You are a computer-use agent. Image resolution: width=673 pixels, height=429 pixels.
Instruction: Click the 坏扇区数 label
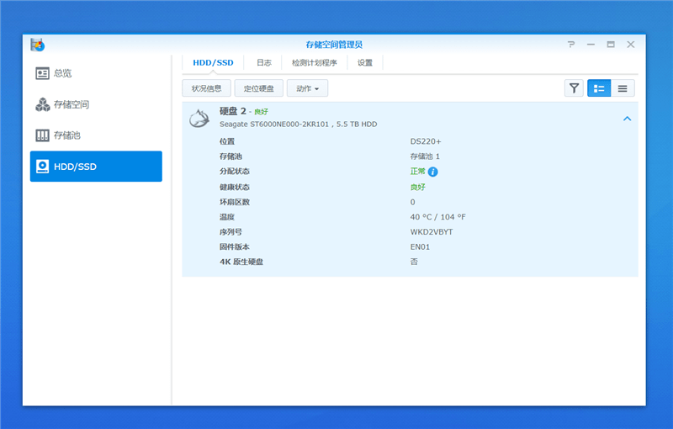tap(235, 202)
